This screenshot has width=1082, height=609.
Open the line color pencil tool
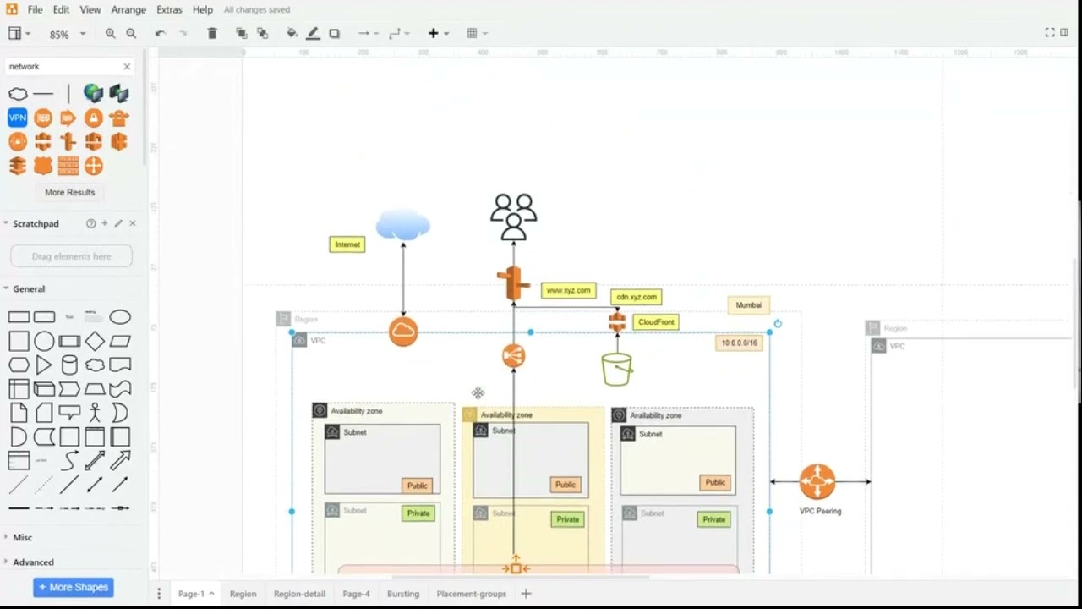(x=313, y=34)
